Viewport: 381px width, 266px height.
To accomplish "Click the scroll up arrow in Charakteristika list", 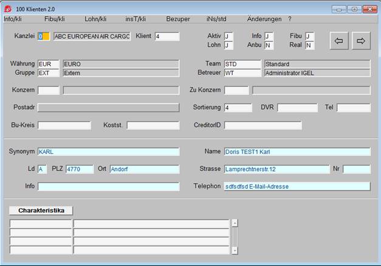I will (235, 223).
